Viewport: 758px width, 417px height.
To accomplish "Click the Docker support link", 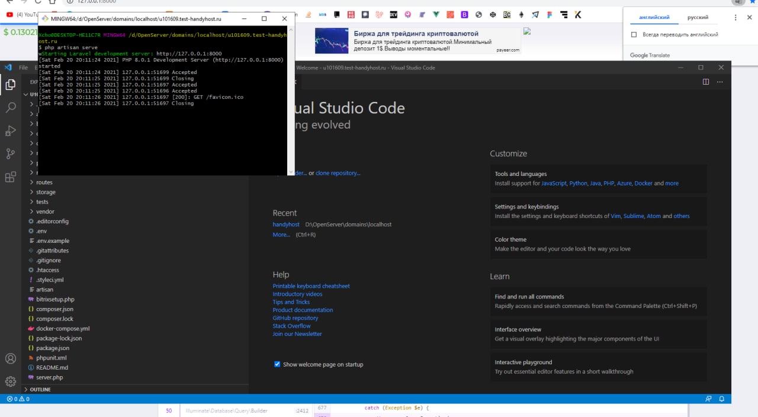I will click(643, 184).
